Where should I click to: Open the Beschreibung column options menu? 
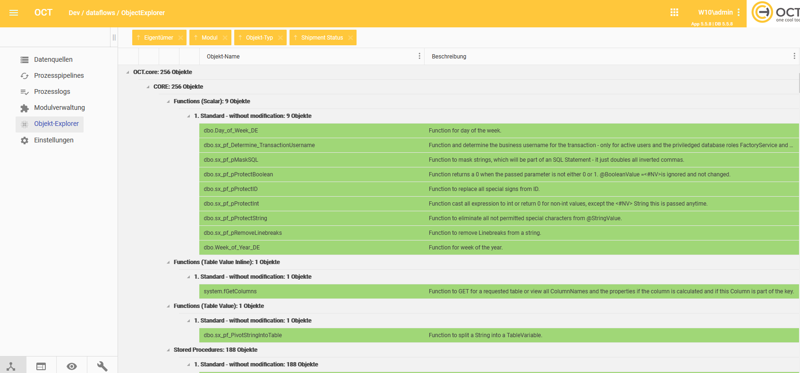click(x=794, y=56)
